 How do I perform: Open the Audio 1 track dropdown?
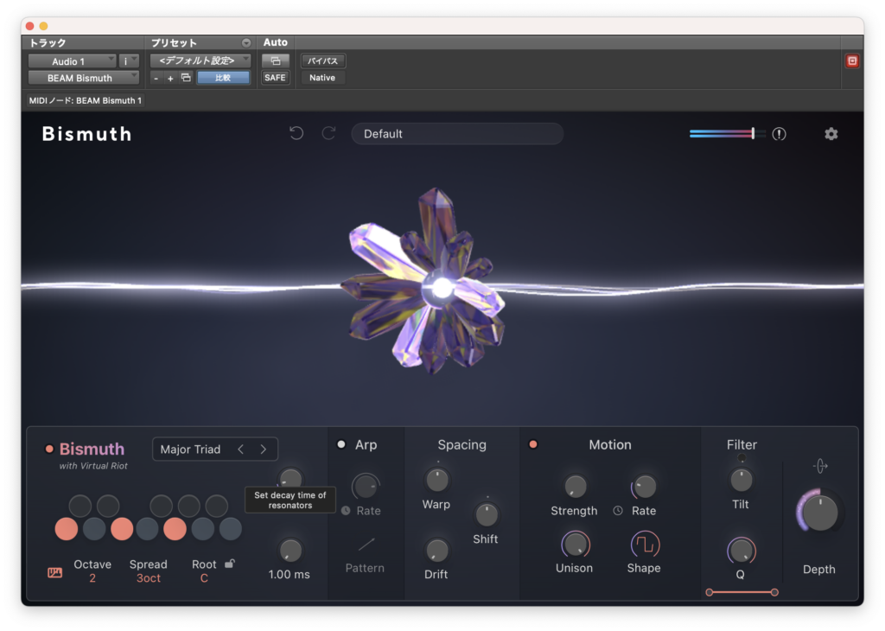[73, 61]
